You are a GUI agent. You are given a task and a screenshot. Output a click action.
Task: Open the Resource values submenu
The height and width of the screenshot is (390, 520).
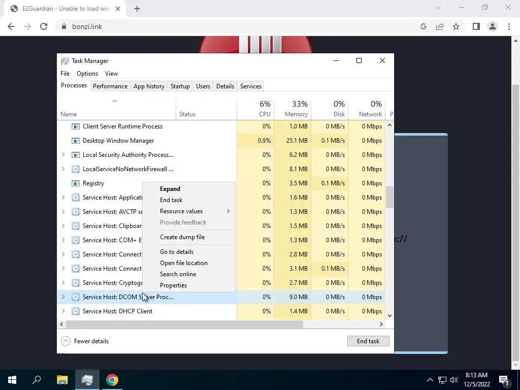pos(189,211)
